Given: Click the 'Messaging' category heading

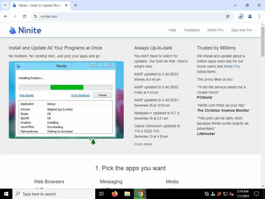Looking at the screenshot, I should (x=111, y=182).
